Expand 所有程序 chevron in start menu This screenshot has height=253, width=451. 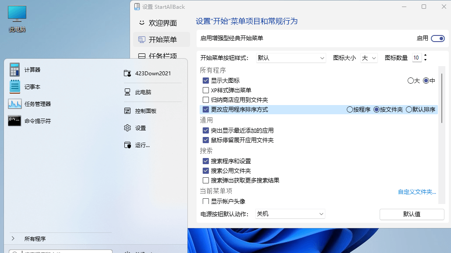[x=13, y=239]
